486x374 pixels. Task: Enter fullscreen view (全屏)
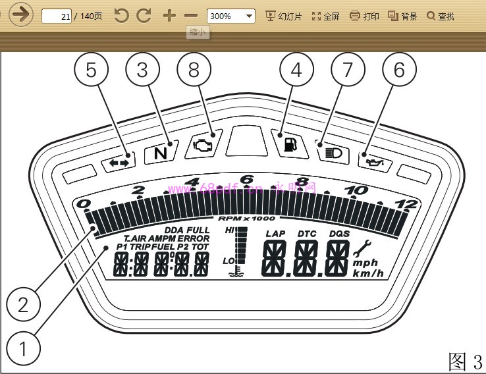325,16
